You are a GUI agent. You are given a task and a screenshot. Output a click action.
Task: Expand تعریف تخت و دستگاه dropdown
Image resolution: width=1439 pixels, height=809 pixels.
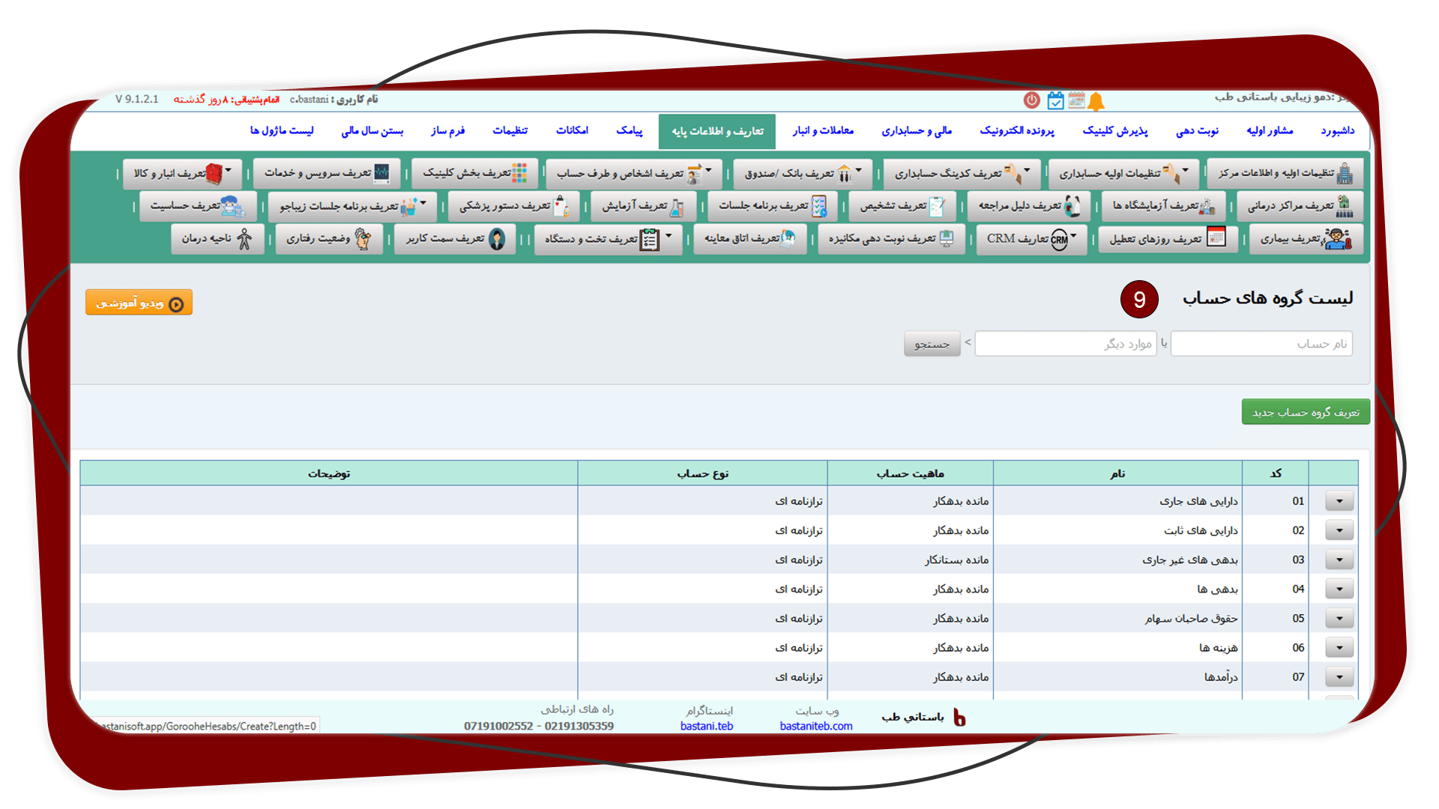point(608,240)
